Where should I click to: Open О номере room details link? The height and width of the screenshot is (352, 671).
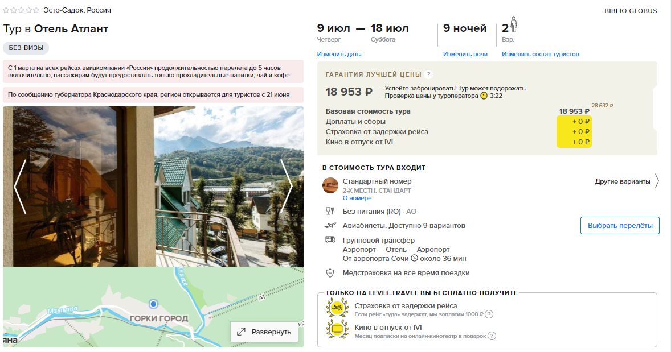pyautogui.click(x=357, y=198)
